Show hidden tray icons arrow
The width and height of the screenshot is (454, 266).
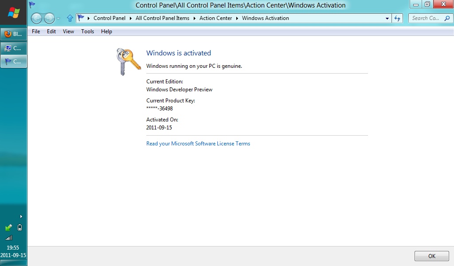click(21, 216)
